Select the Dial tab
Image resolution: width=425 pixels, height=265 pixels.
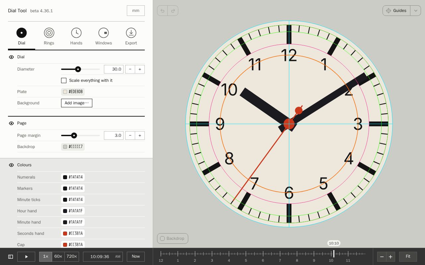22,36
